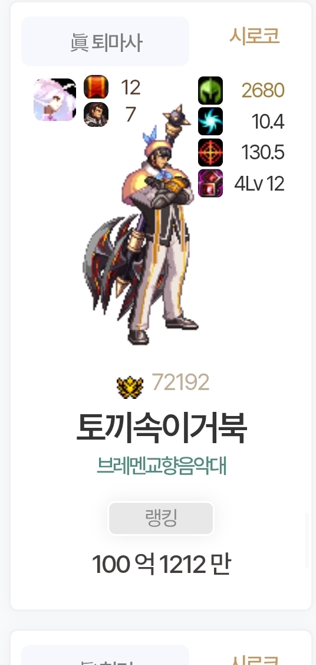Click the red cube icon beside 4Lv 12
This screenshot has height=665, width=316.
click(210, 183)
